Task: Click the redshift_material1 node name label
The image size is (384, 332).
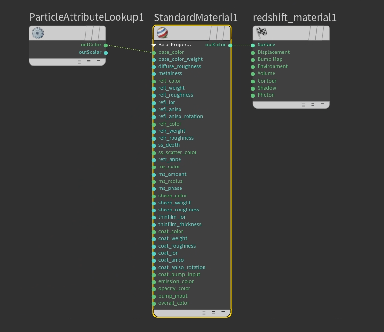Action: [295, 18]
